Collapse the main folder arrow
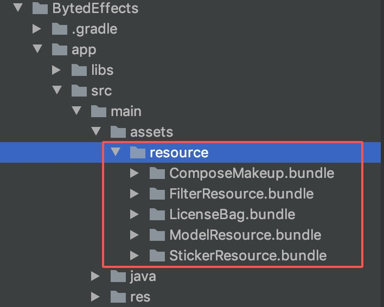384x307 pixels. click(x=76, y=111)
